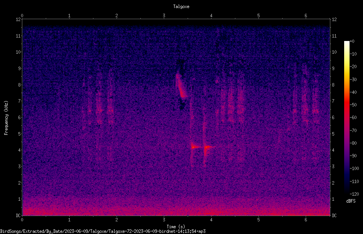Image resolution: width=363 pixels, height=234 pixels.
Task: Click the DC label on the left frequency axis
Action: [x=18, y=216]
